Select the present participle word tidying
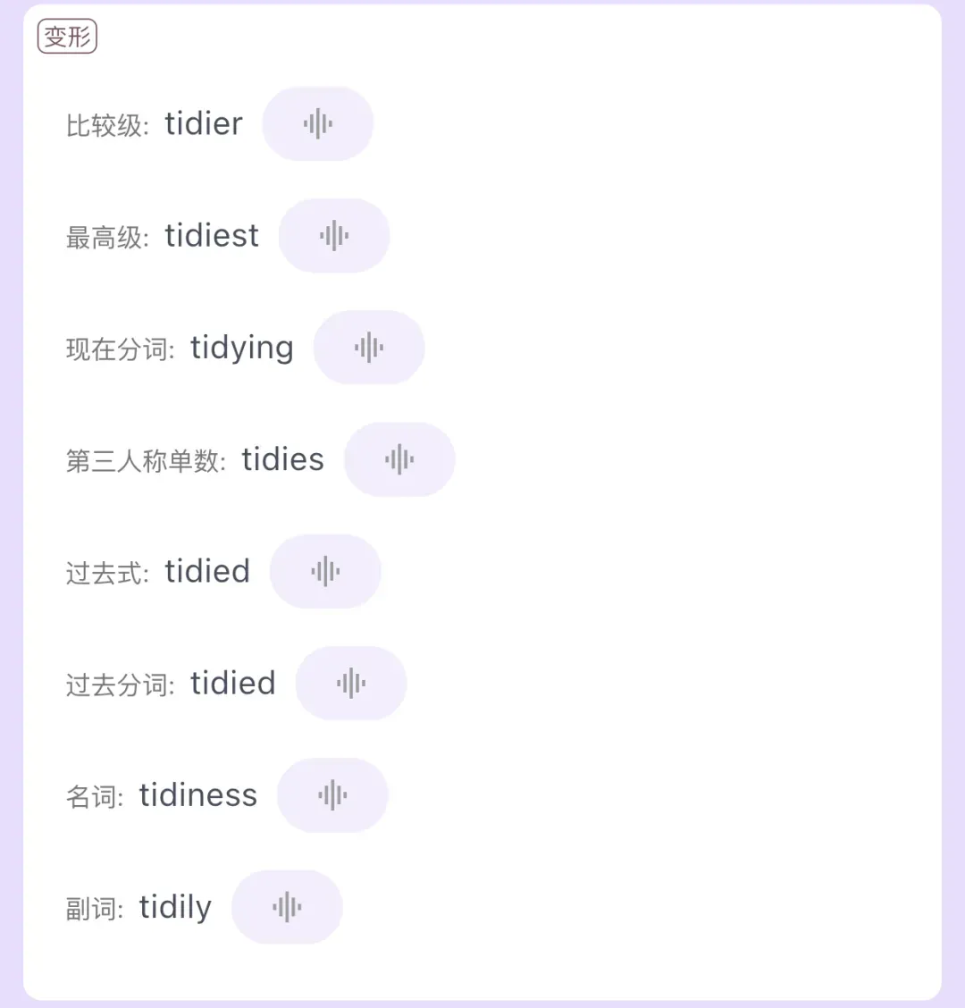Viewport: 965px width, 1008px height. pyautogui.click(x=242, y=349)
